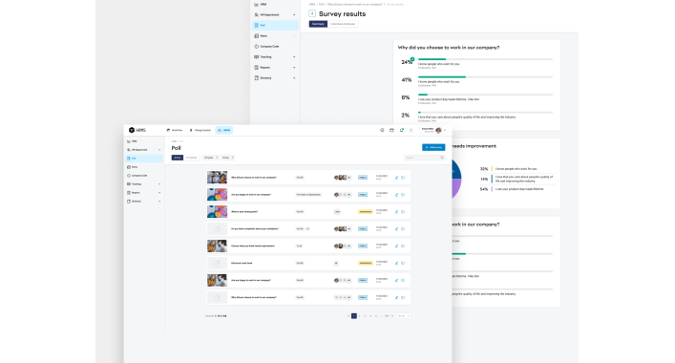The image size is (675, 363).
Task: Go to the next page with the pagination arrow
Action: 392,316
